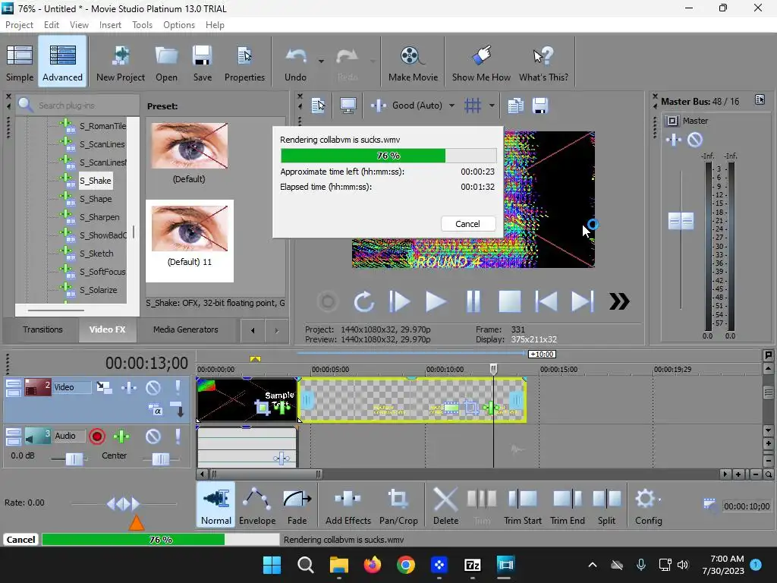This screenshot has height=583, width=777.
Task: Launch Make Movie wizard
Action: coord(413,62)
